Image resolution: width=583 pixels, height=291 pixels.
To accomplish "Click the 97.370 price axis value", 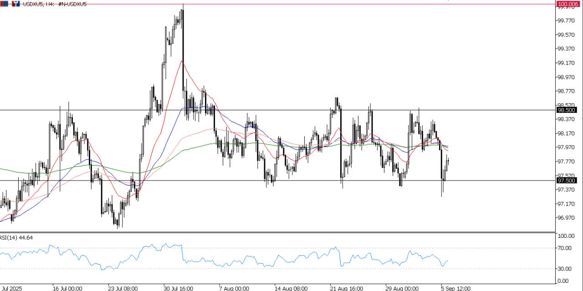I will point(566,190).
